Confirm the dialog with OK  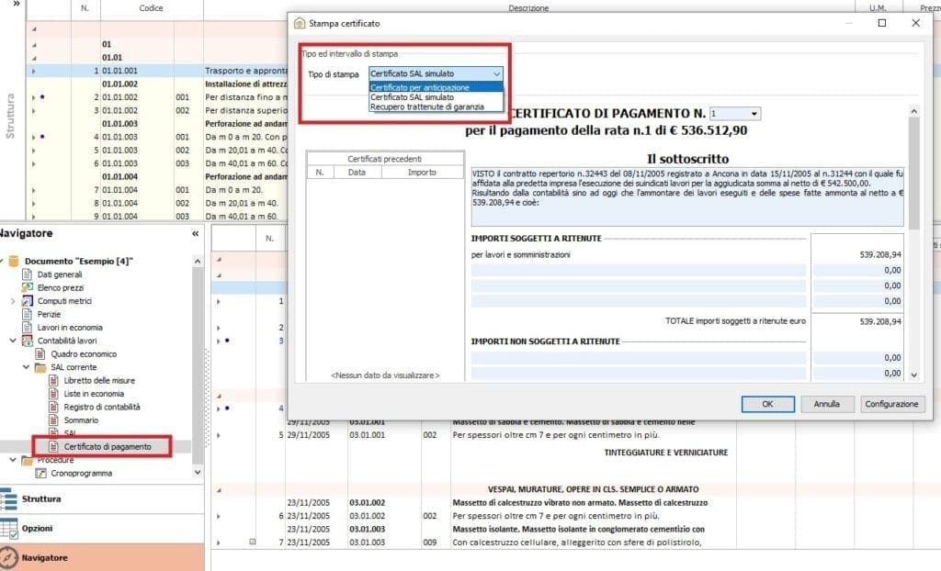point(767,404)
